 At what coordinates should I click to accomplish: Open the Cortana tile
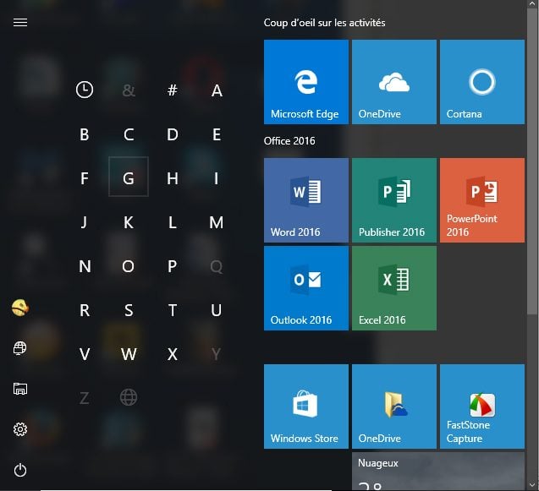(x=482, y=82)
